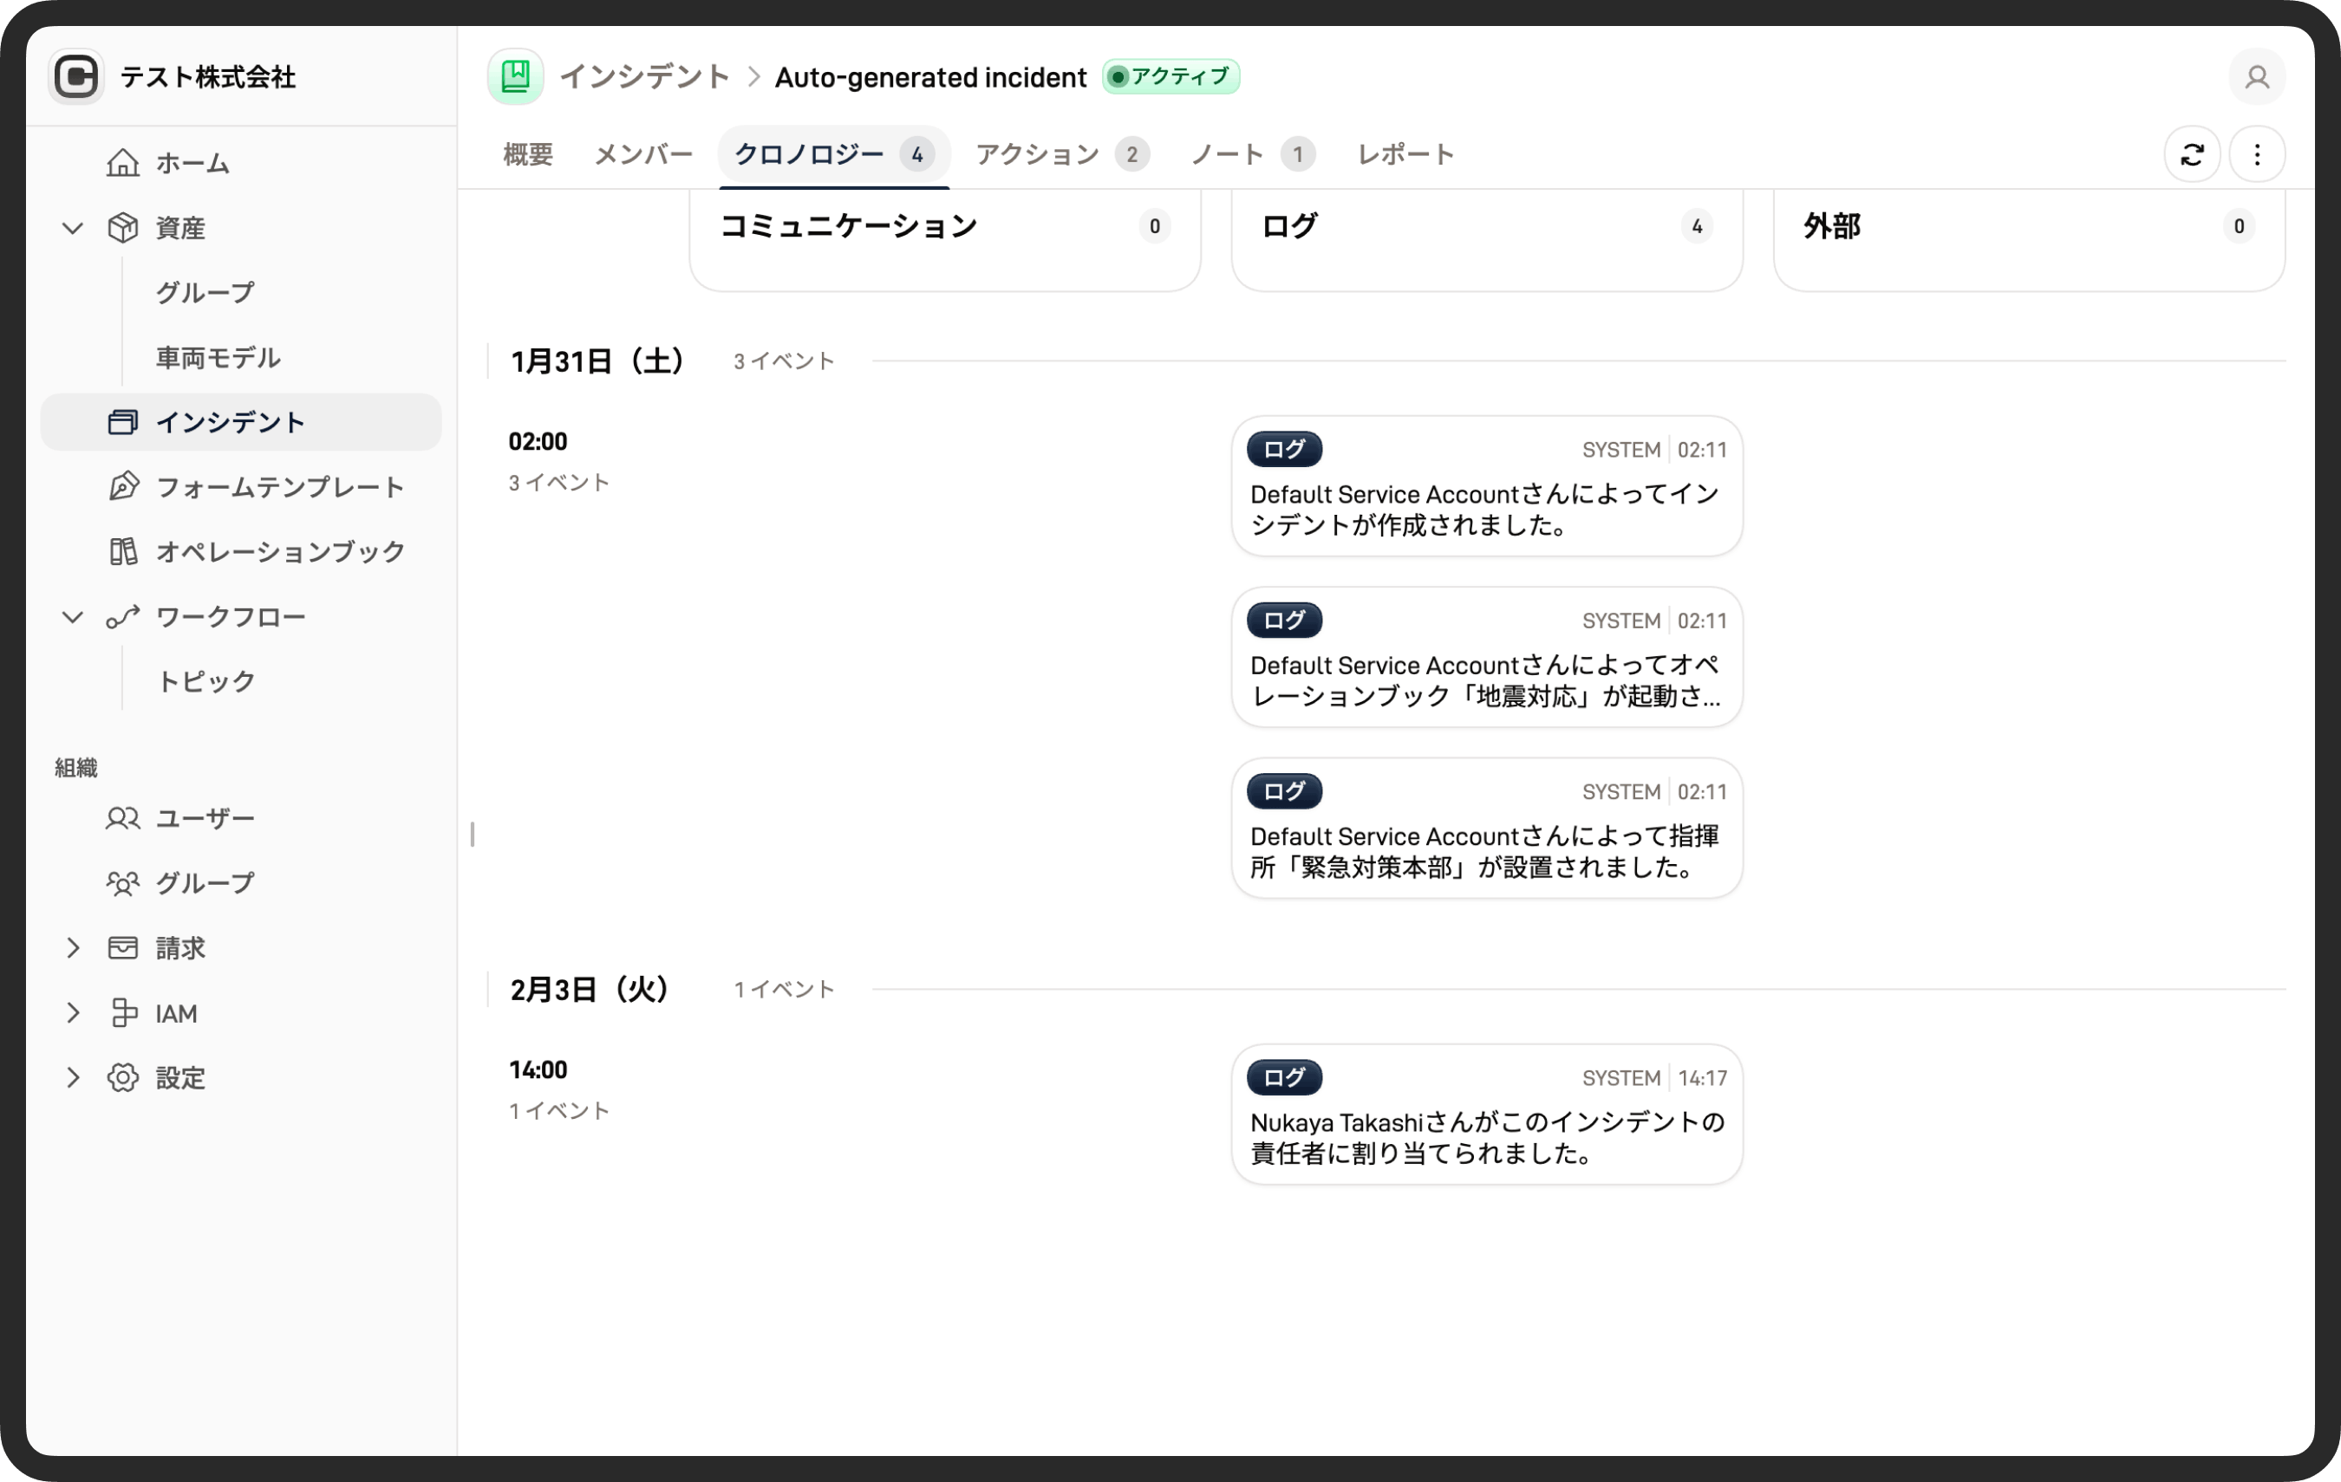Select 車両モデル in the sidebar
2341x1482 pixels.
pos(218,358)
